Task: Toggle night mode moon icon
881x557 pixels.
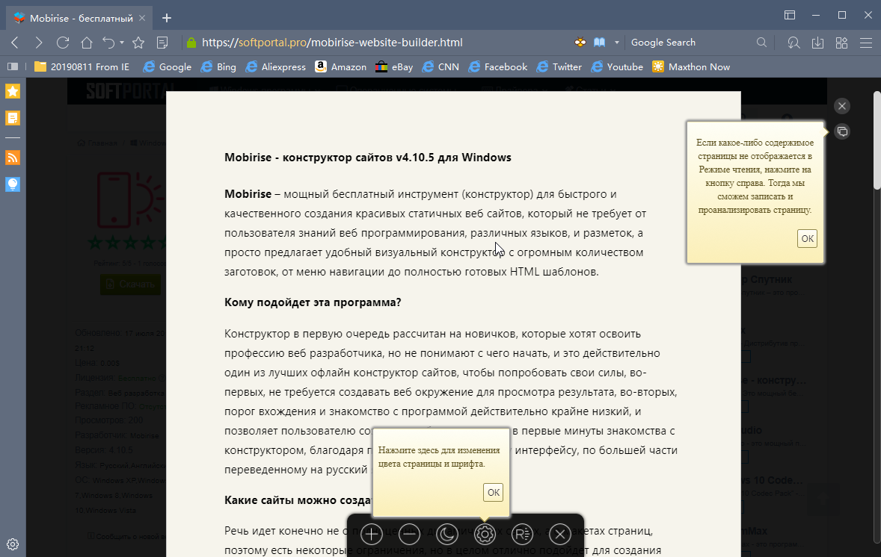Action: [447, 534]
